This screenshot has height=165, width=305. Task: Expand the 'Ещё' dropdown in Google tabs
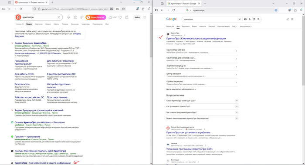coord(234,26)
